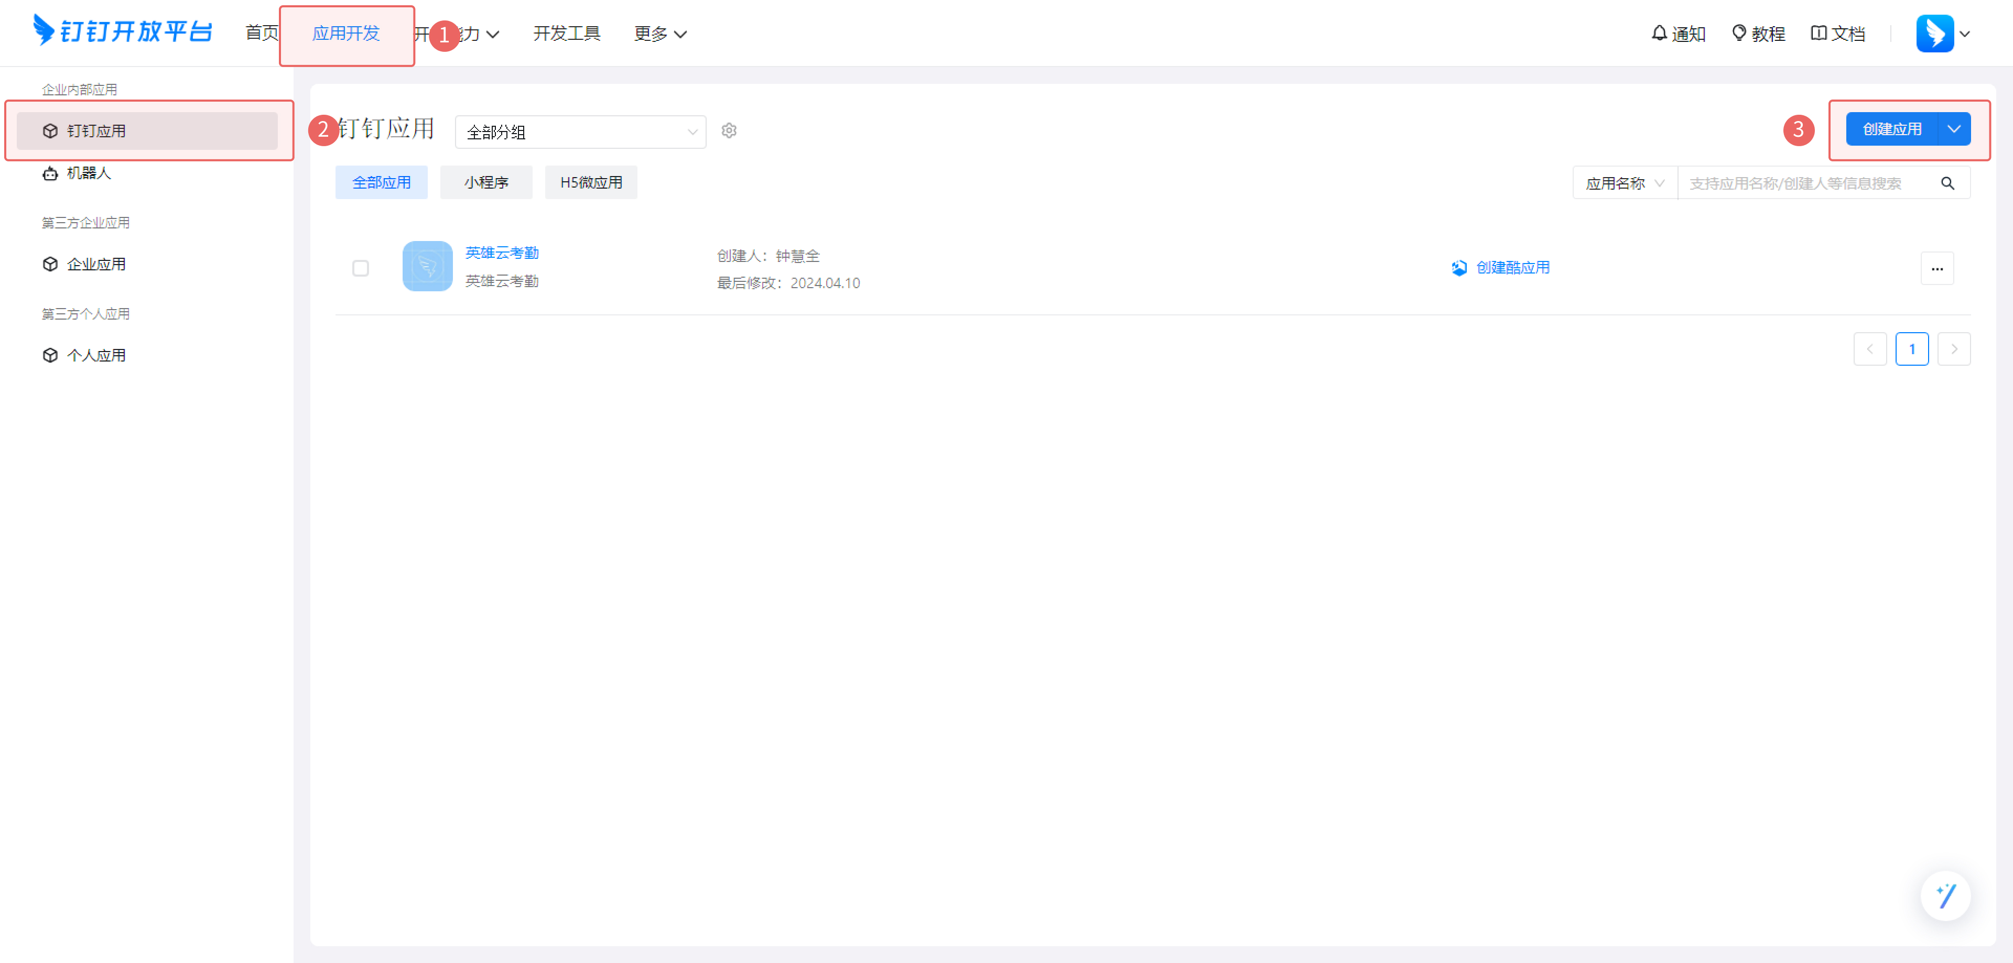Screen dimensions: 2013x963
Task: Open the 首页 nav item
Action: pos(262,33)
